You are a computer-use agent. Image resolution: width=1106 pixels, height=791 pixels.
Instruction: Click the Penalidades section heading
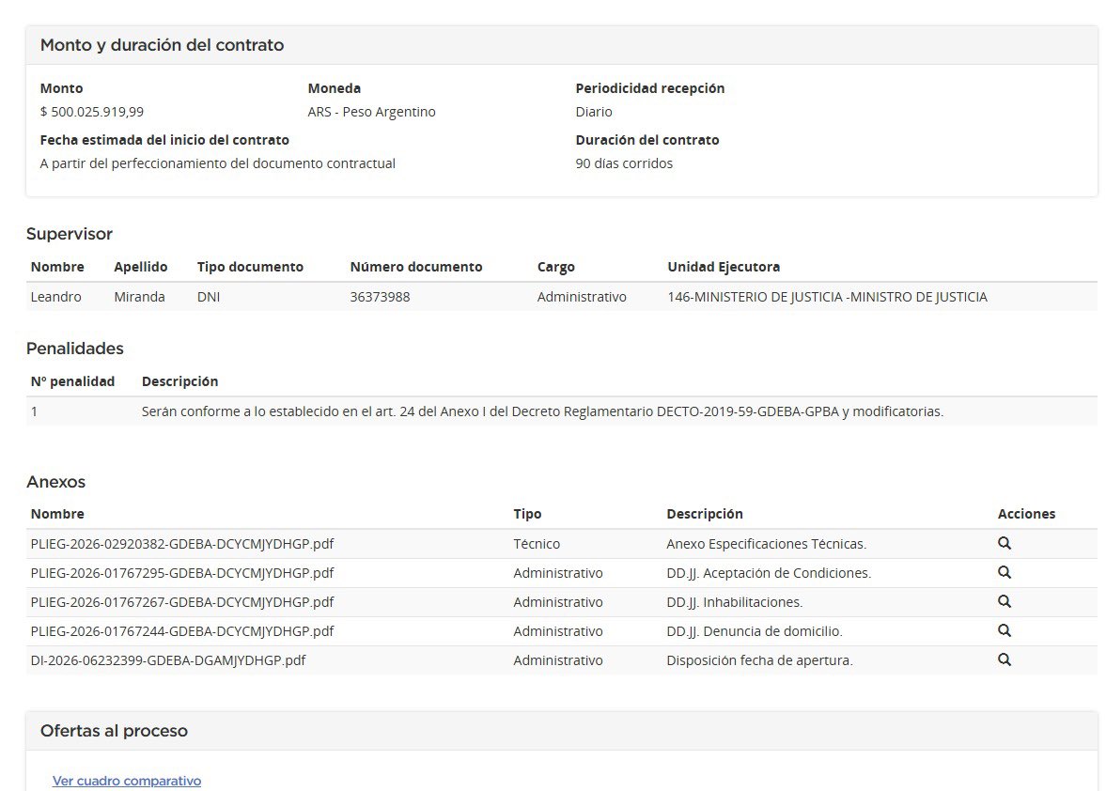click(x=75, y=349)
